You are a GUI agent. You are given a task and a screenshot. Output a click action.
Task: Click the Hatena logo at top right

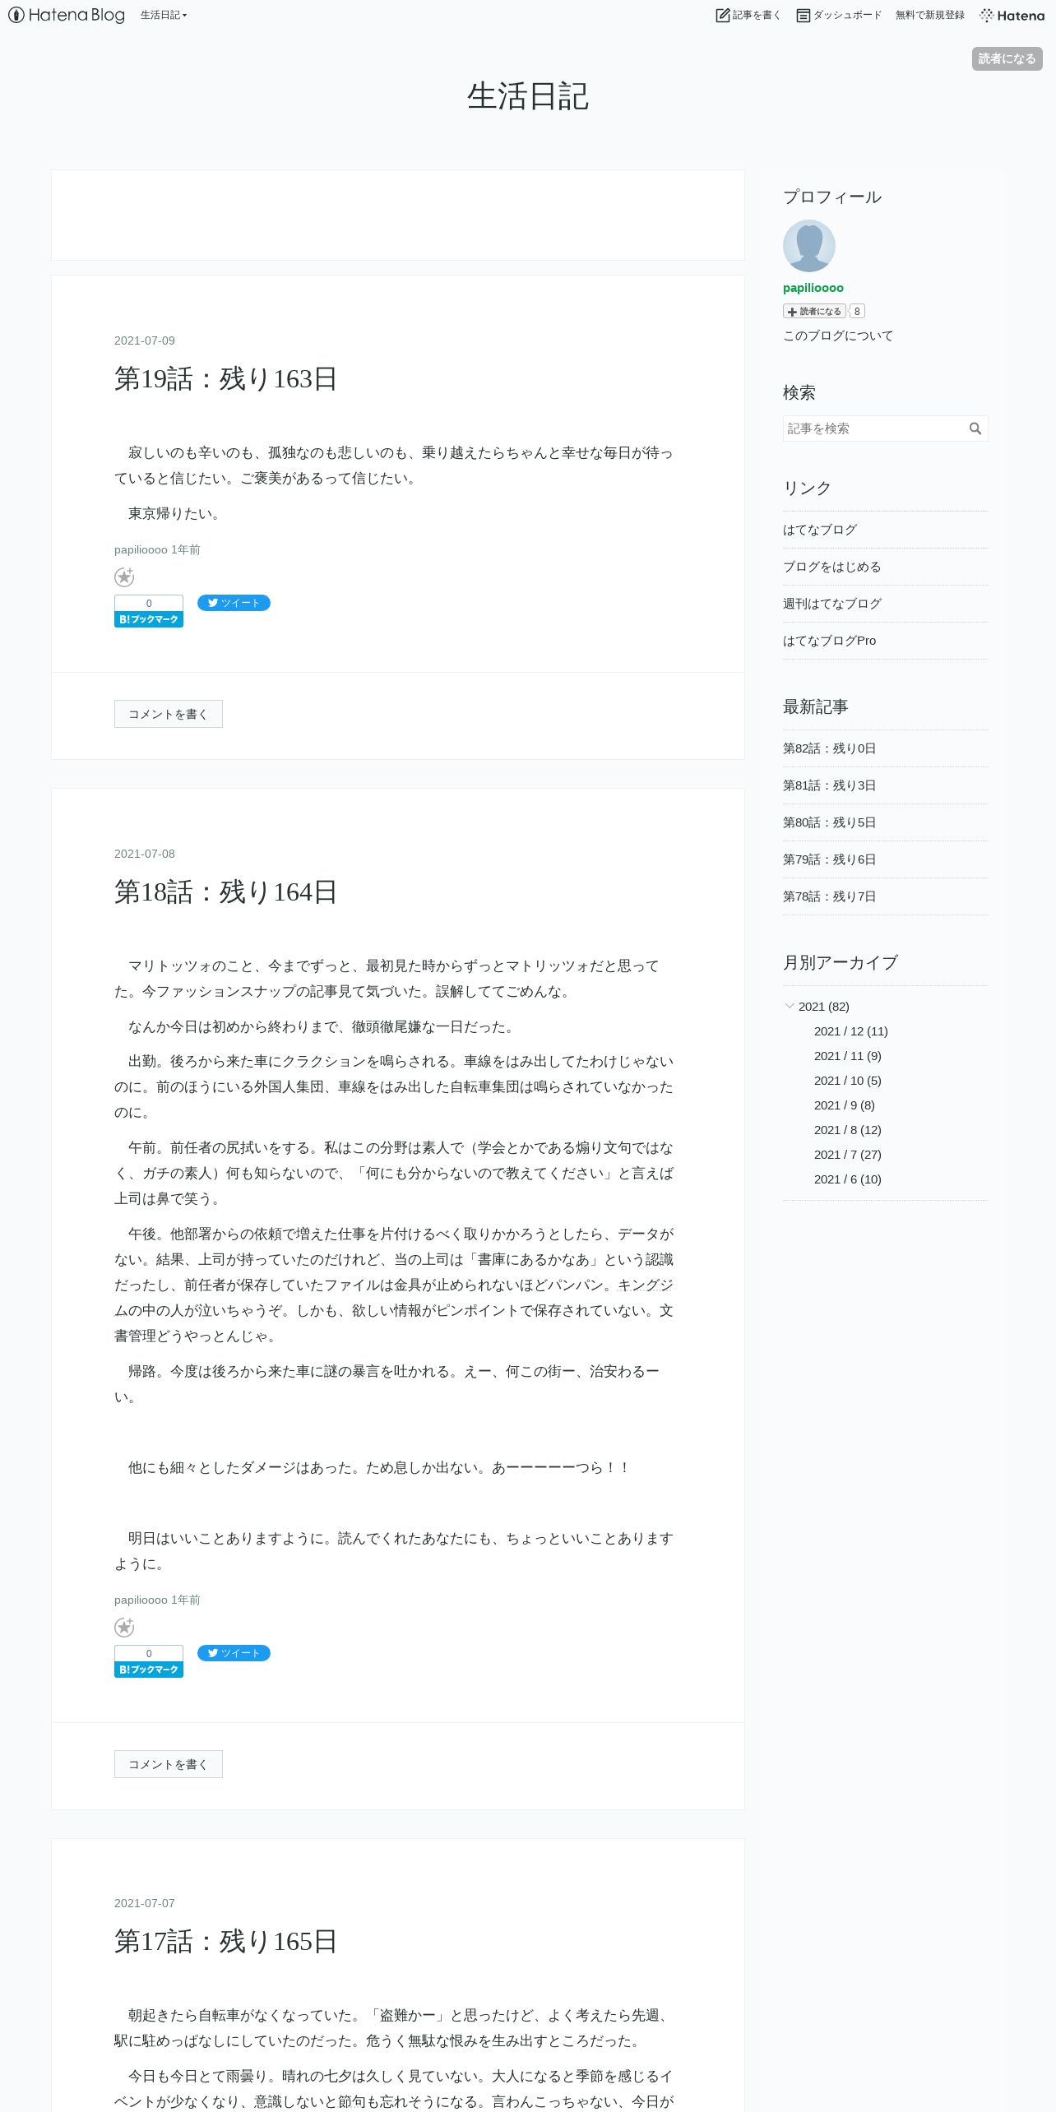(1012, 15)
